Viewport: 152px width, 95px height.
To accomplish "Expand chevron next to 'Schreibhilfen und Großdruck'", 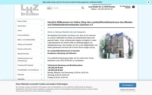I will point(41,70).
